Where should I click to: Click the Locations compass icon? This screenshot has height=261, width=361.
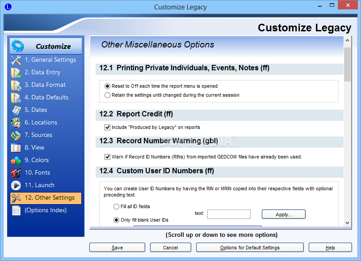coord(16,123)
